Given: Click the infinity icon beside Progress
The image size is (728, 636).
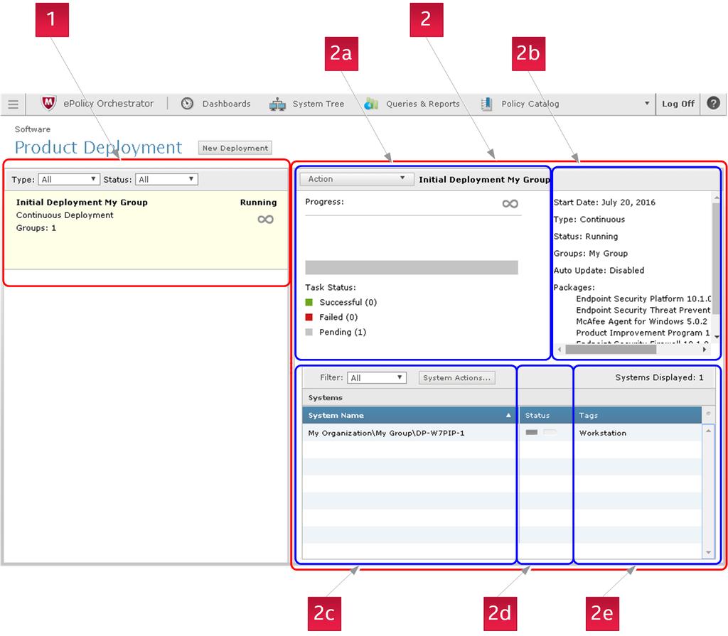Looking at the screenshot, I should point(510,203).
